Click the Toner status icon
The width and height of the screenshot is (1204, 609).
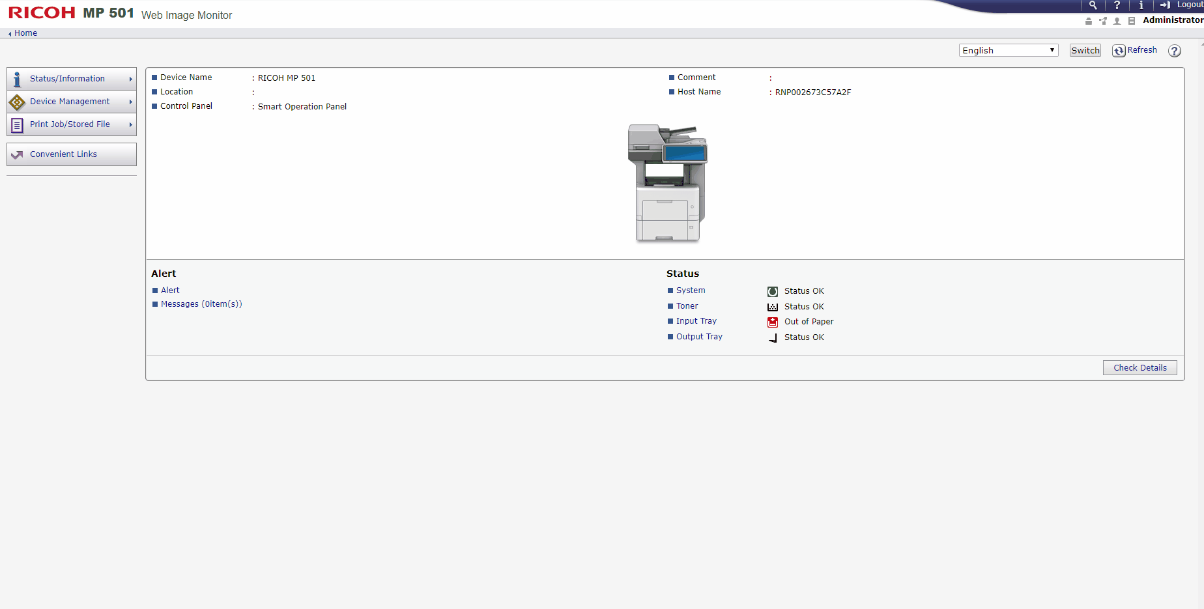(773, 307)
